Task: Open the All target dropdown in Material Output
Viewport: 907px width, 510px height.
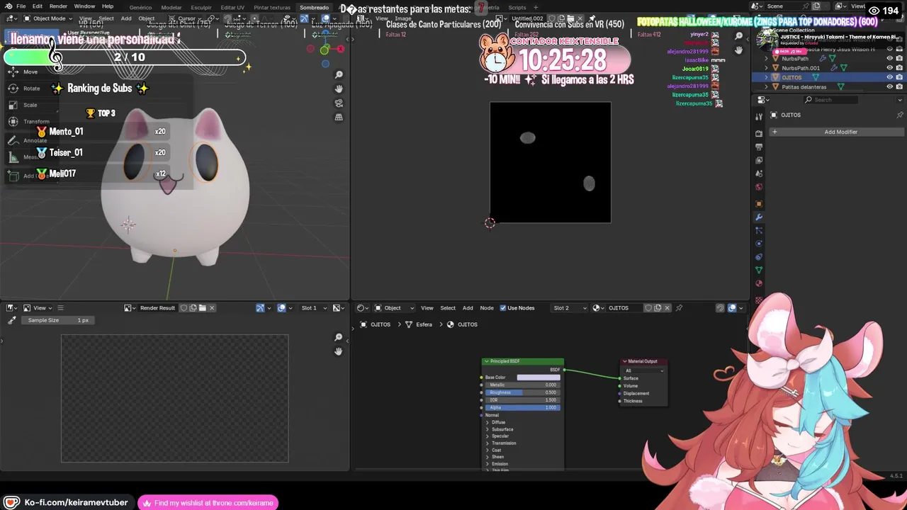Action: point(644,370)
